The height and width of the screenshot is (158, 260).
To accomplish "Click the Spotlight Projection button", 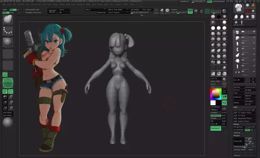I will 33,13.
